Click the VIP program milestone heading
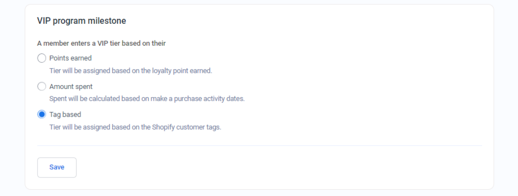The height and width of the screenshot is (196, 518). coord(82,21)
